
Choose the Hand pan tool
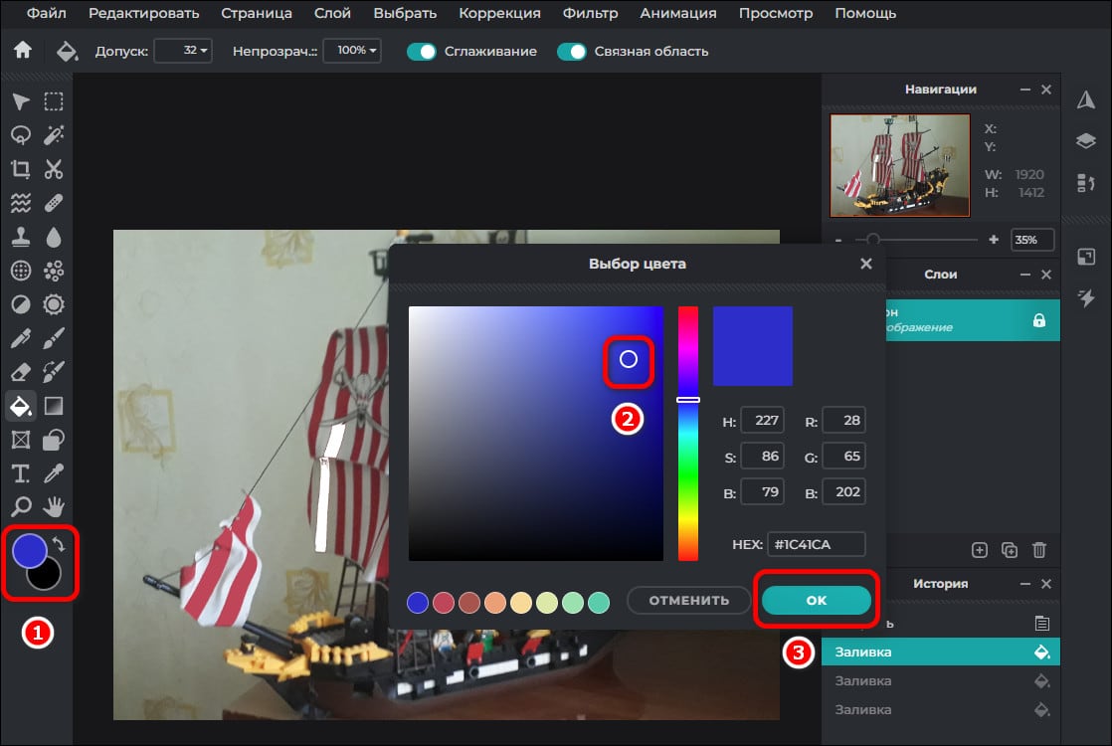click(x=54, y=504)
